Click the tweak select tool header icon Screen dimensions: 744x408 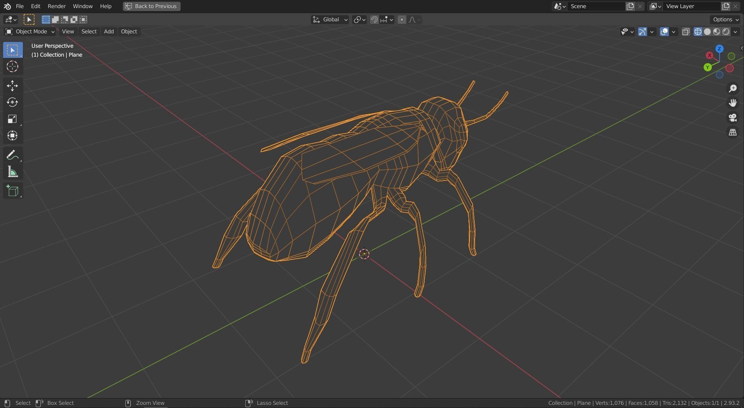pyautogui.click(x=29, y=19)
